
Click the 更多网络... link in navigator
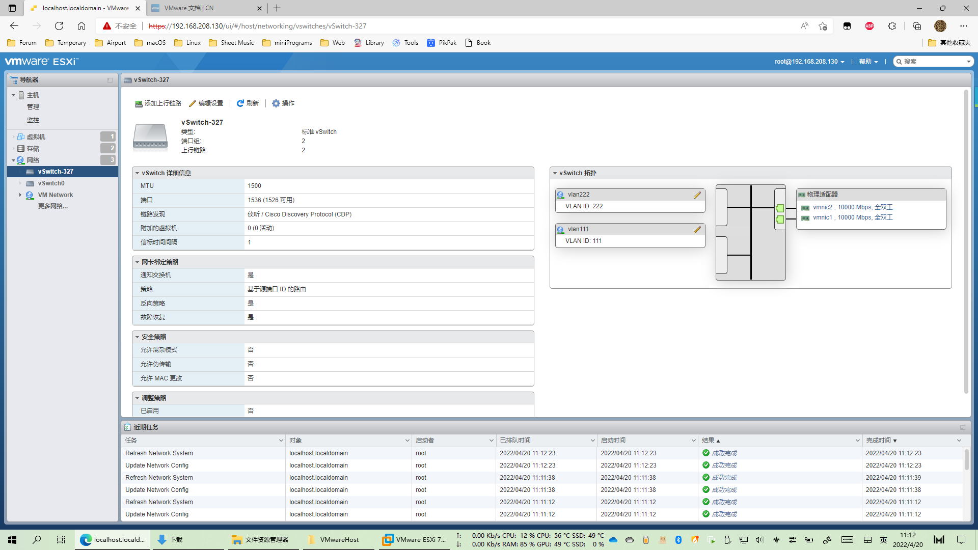pyautogui.click(x=52, y=206)
